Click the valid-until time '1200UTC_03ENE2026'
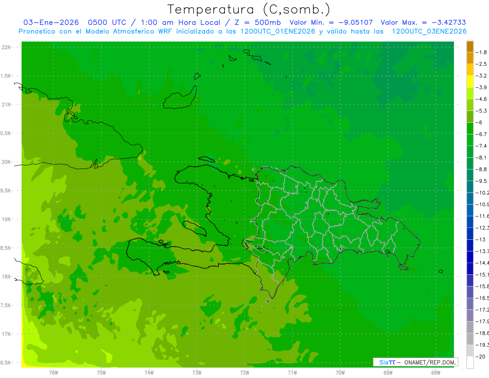Screen dimensions: 489x378 [429, 31]
